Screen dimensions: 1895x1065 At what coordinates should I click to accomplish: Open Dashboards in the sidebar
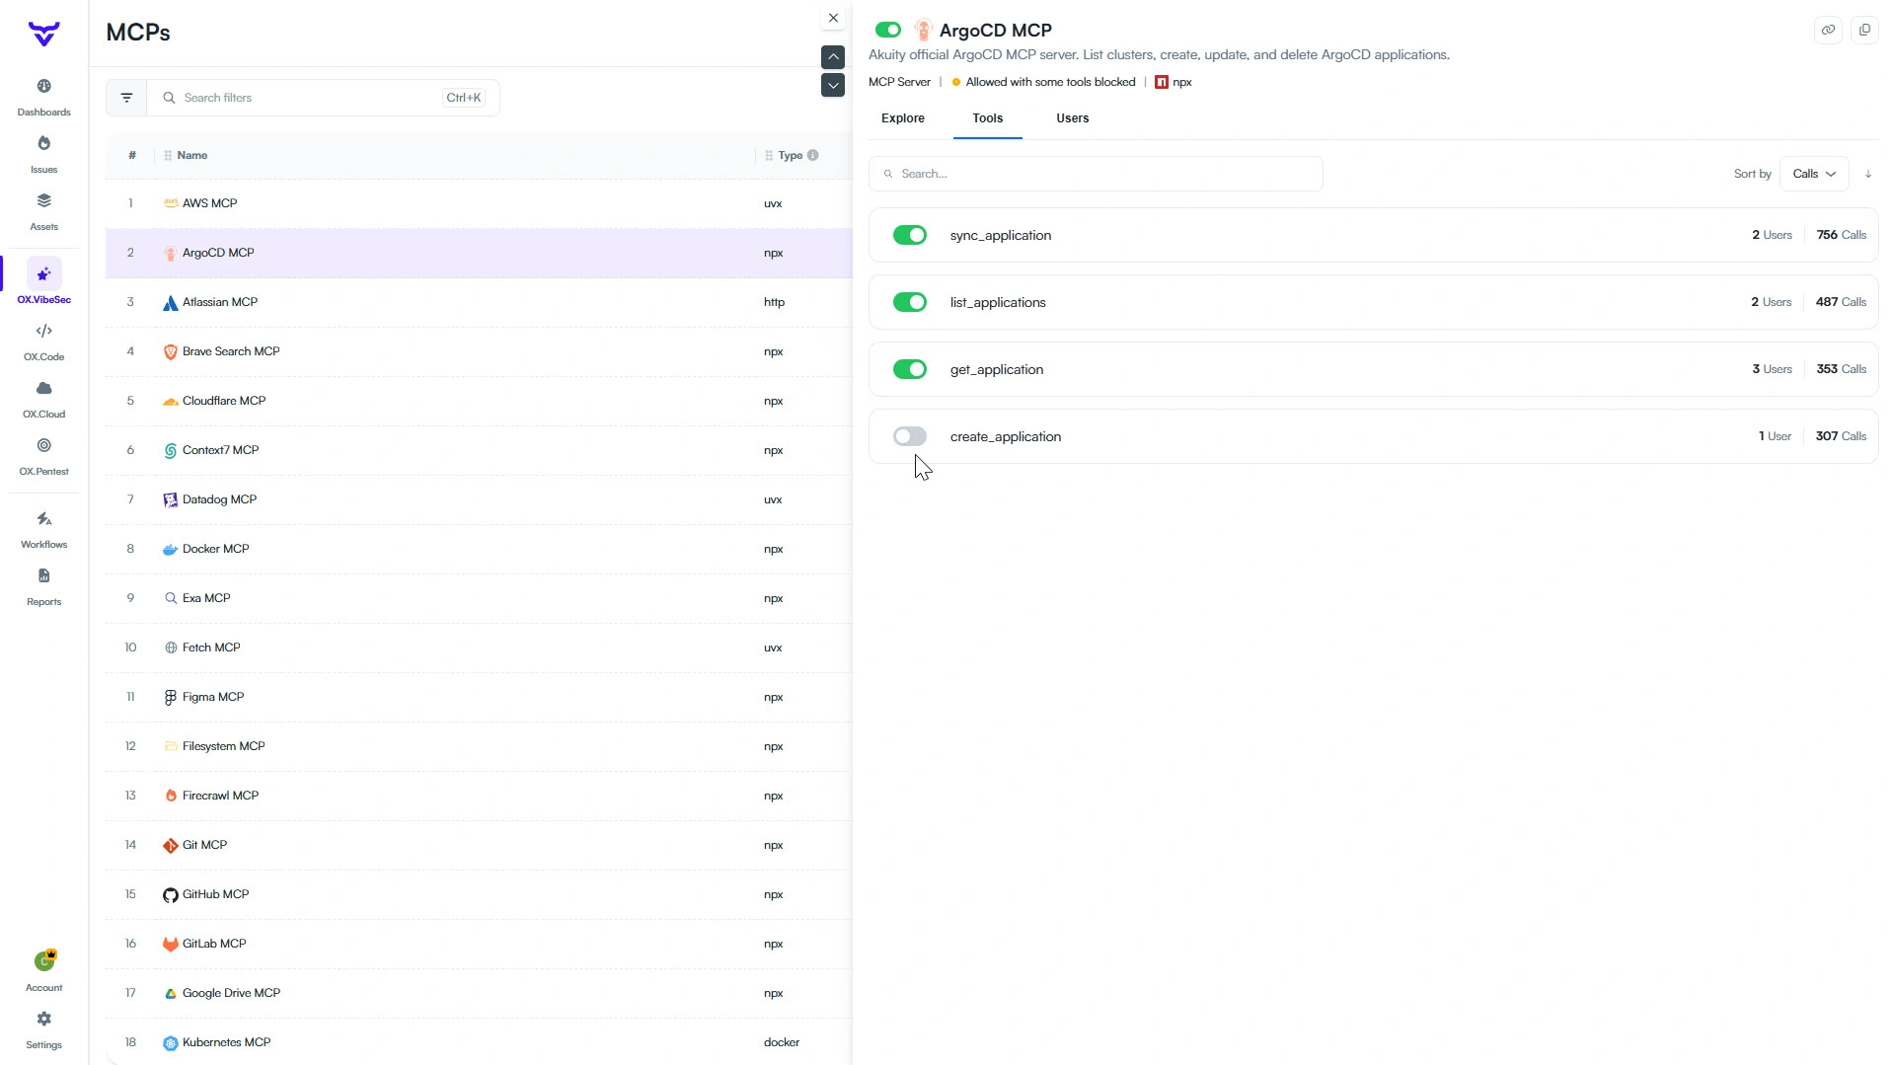pyautogui.click(x=43, y=97)
